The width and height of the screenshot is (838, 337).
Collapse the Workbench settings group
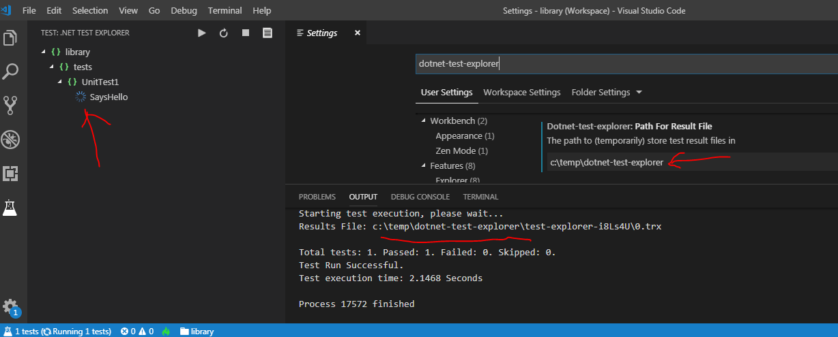tap(423, 121)
